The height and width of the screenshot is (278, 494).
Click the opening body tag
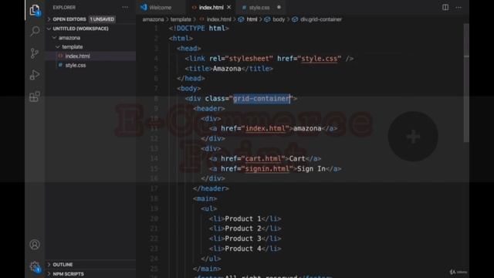tap(188, 89)
